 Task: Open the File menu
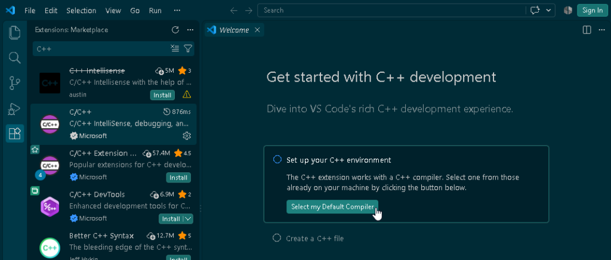pyautogui.click(x=30, y=11)
